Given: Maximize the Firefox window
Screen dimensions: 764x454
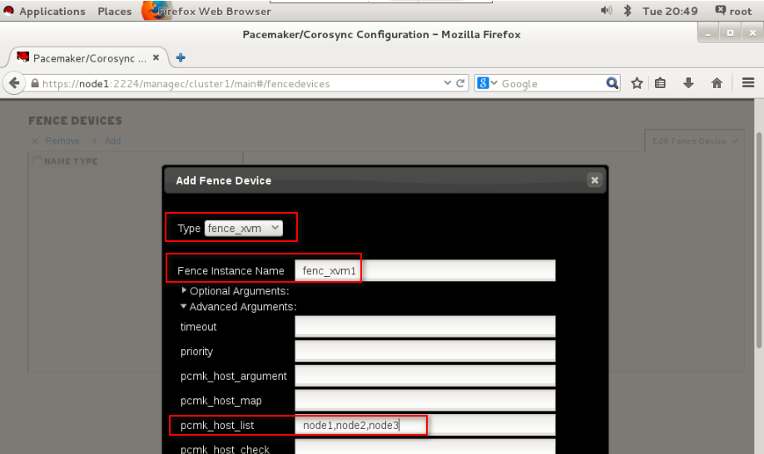Looking at the screenshot, I should pos(730,33).
